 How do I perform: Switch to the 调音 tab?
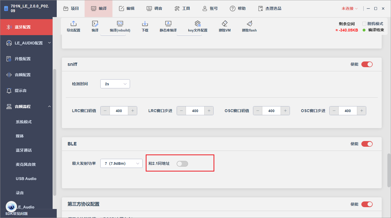pos(154,9)
